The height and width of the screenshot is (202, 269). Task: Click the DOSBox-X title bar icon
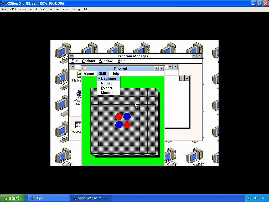click(2, 3)
